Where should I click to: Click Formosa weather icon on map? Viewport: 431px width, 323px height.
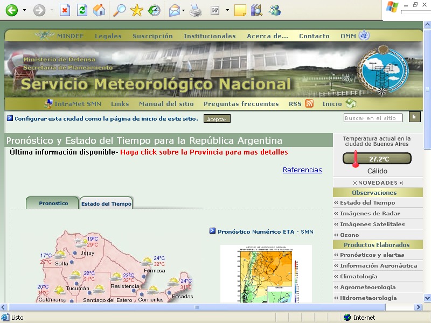point(147,261)
